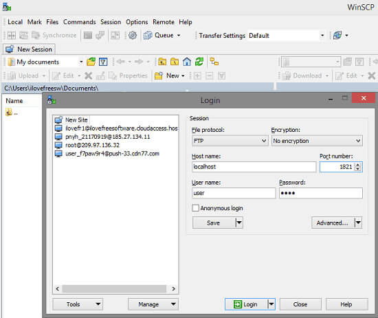Click the Password input field
378x318 pixels.
click(321, 193)
